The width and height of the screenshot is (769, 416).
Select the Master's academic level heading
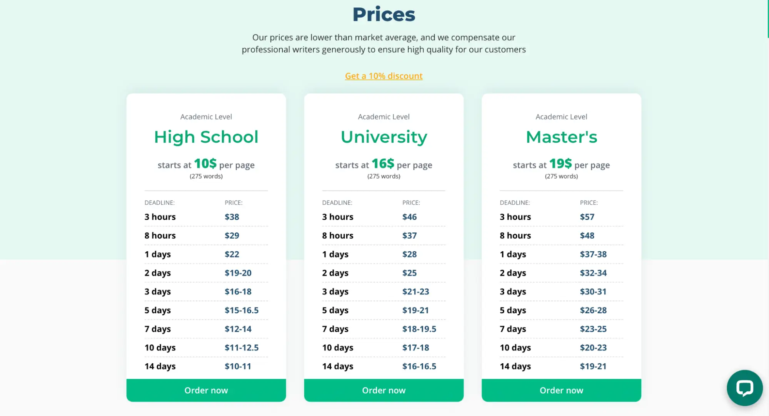561,137
